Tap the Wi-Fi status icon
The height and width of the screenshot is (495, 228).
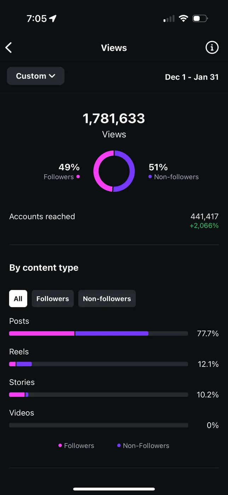tap(183, 18)
